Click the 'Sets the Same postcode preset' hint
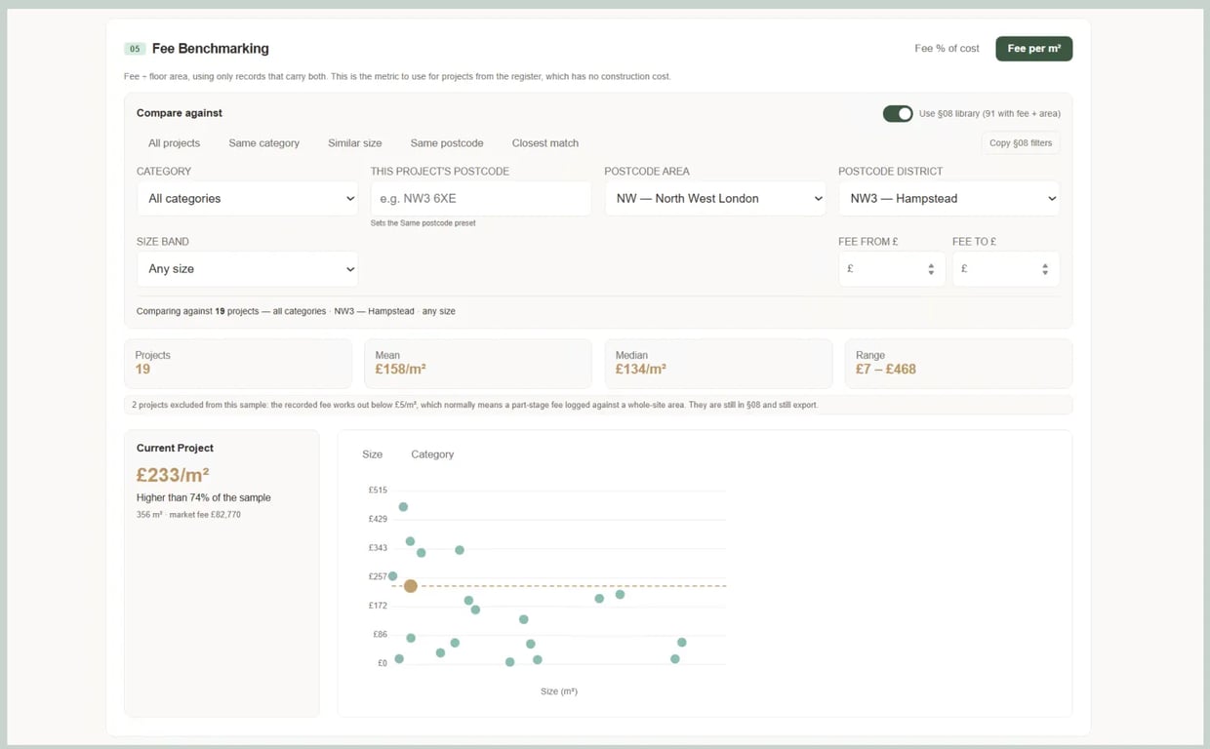 tap(423, 223)
